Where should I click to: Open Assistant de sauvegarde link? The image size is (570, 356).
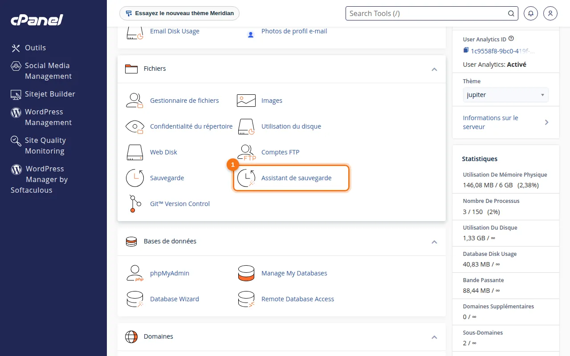pyautogui.click(x=297, y=178)
